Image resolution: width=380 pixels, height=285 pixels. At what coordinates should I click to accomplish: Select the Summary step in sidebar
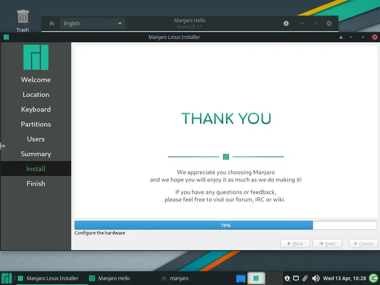pos(36,154)
